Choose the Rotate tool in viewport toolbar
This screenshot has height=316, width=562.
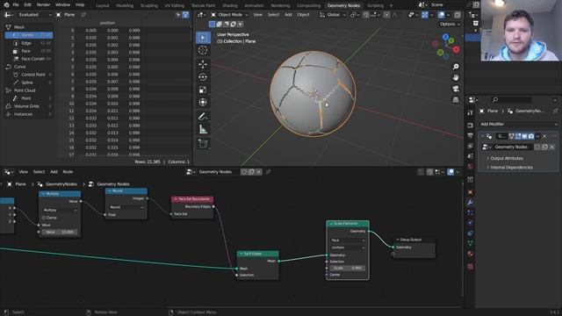coord(203,77)
